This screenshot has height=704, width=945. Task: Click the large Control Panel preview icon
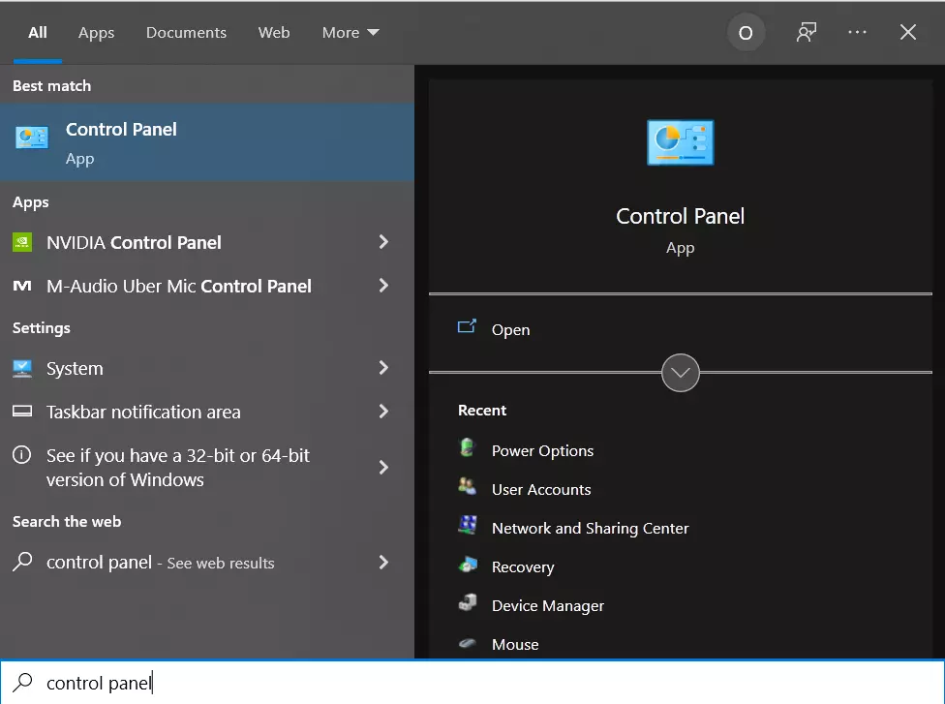[x=681, y=142]
